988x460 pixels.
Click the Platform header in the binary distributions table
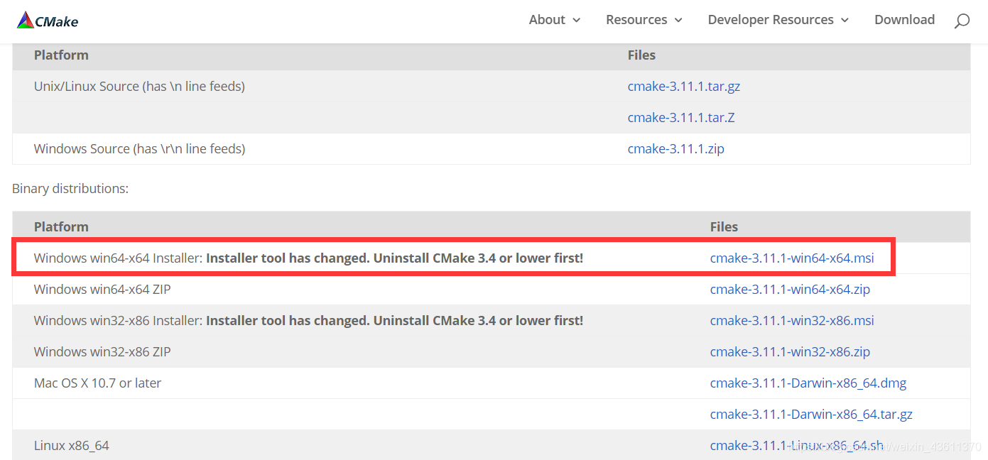(x=61, y=227)
